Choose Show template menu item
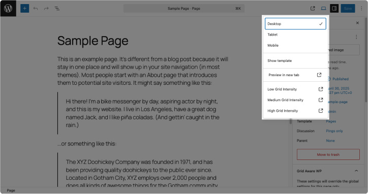The width and height of the screenshot is (368, 194). (295, 60)
